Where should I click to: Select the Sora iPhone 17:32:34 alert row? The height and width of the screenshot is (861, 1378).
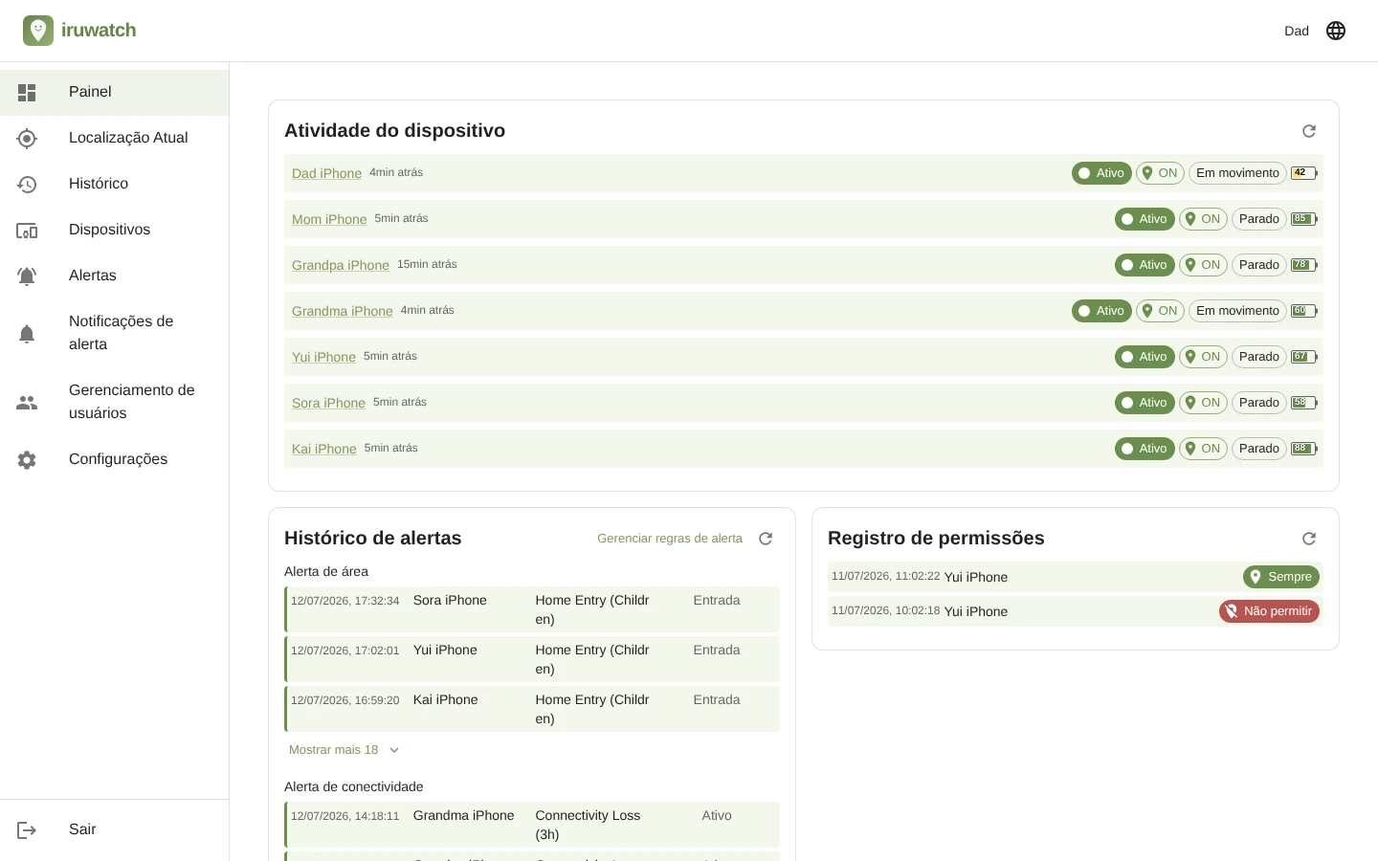coord(532,609)
